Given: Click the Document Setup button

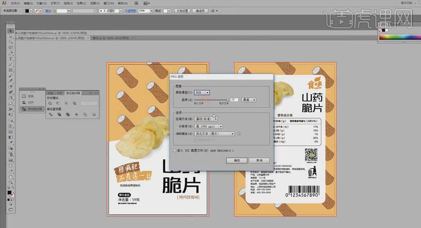Looking at the screenshot, I should [182, 11].
